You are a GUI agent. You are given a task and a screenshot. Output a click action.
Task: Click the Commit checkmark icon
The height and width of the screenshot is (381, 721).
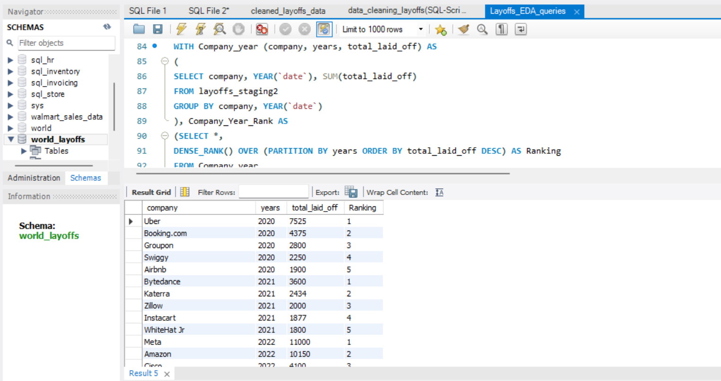[x=286, y=29]
